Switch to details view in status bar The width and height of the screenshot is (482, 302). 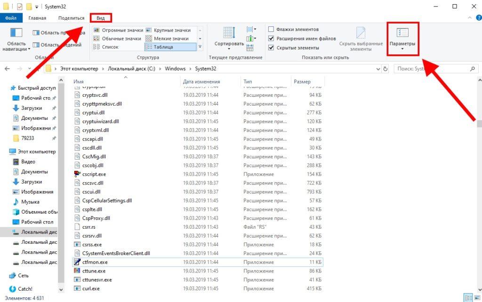pos(468,298)
